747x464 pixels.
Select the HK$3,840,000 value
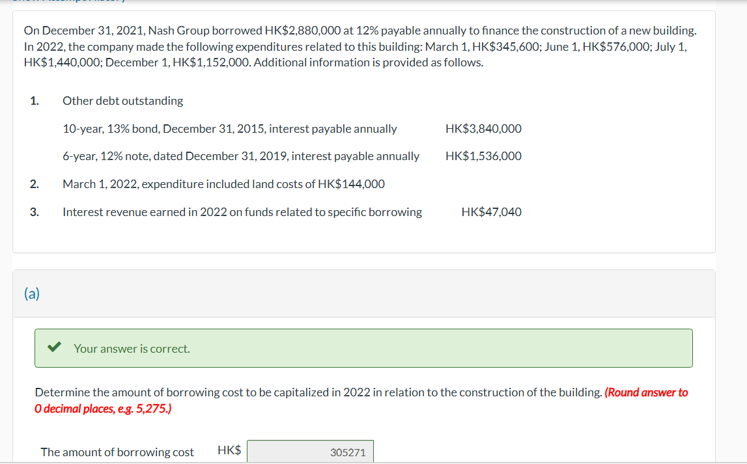click(x=483, y=128)
